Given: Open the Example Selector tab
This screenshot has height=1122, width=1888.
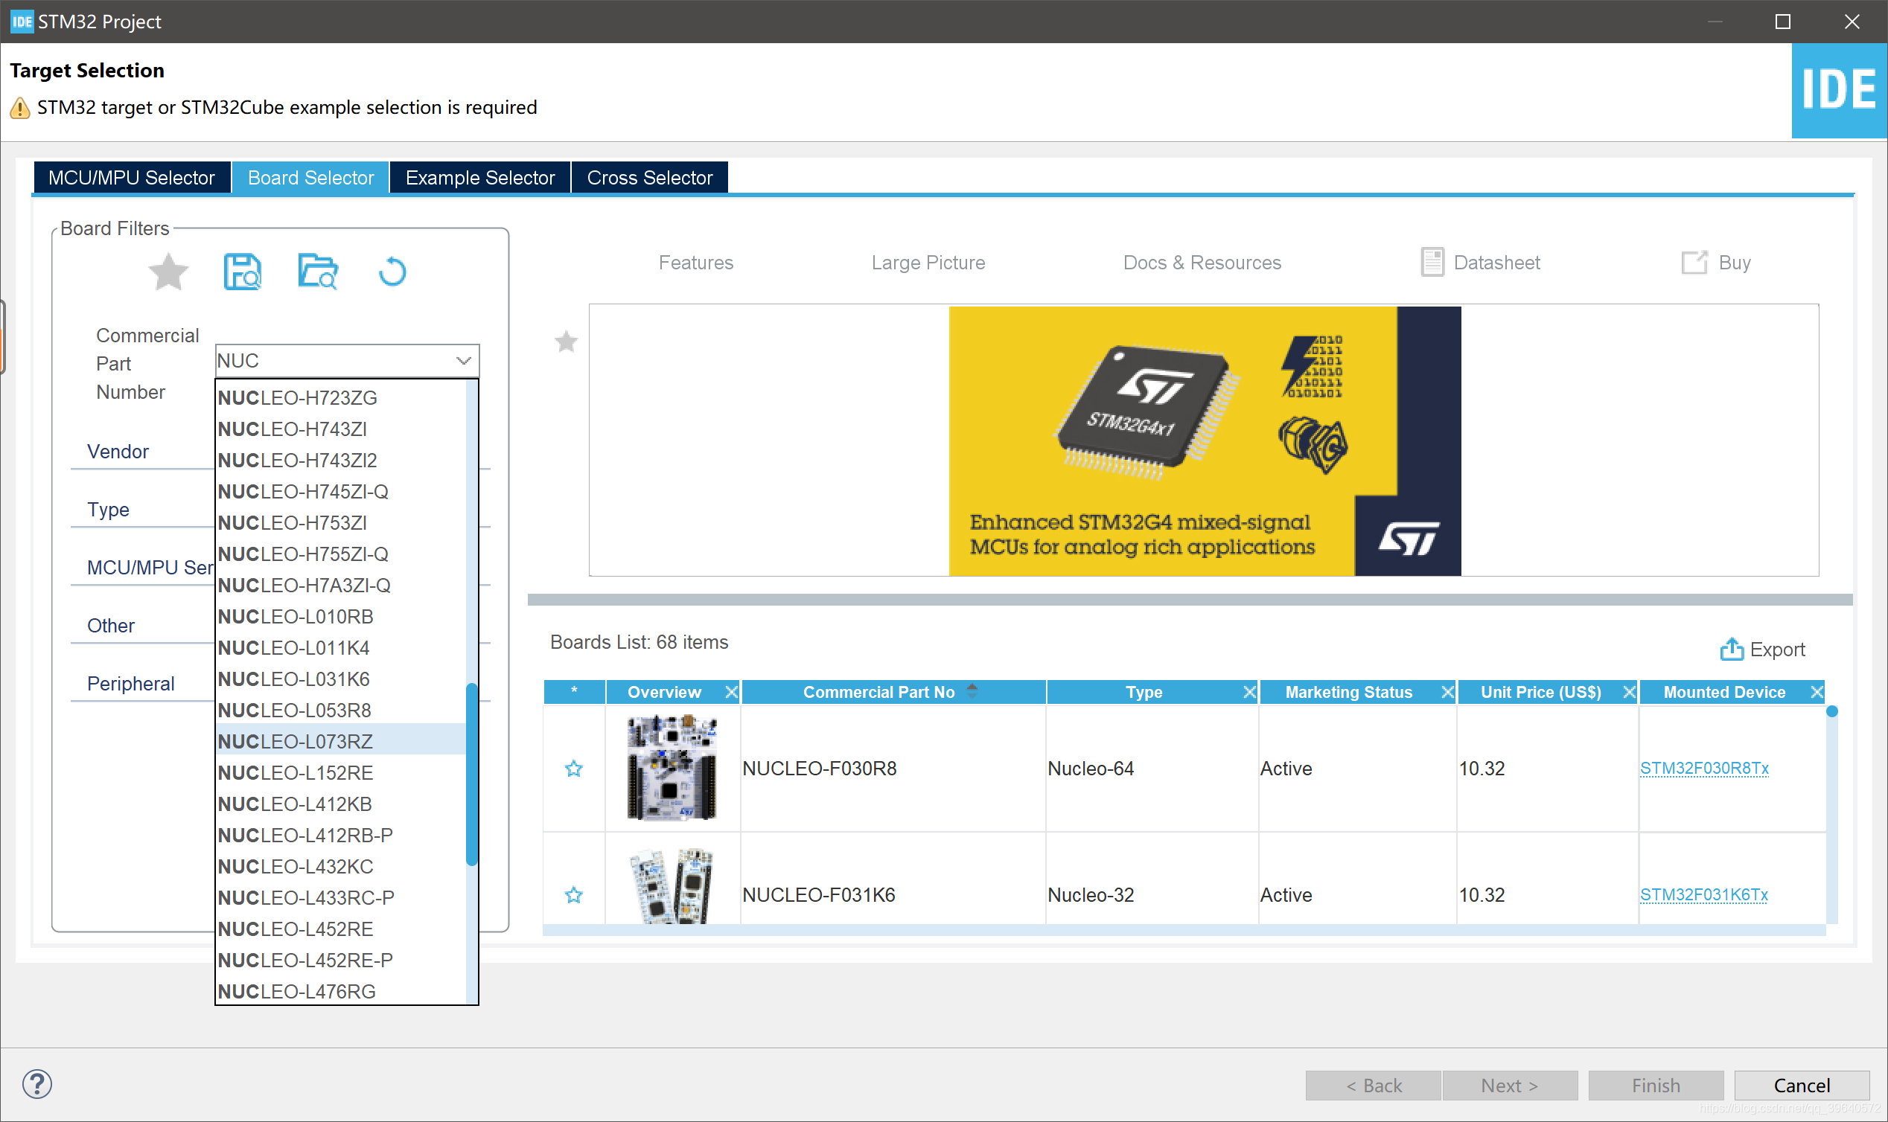Looking at the screenshot, I should 479,178.
